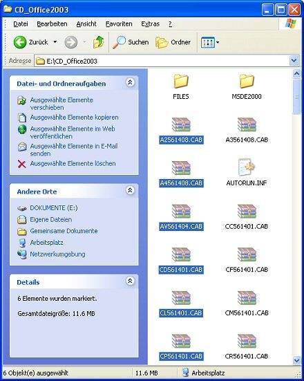
Task: Open the MSDE2000 folder icon
Action: (x=247, y=81)
